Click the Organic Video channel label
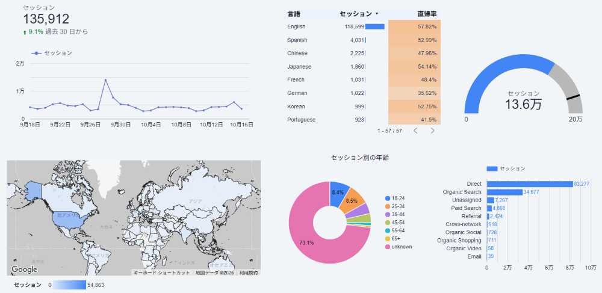 464,248
